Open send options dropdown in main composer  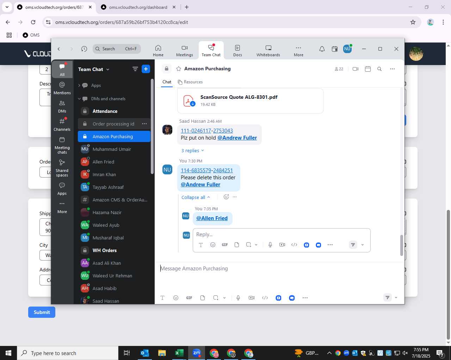(396, 298)
